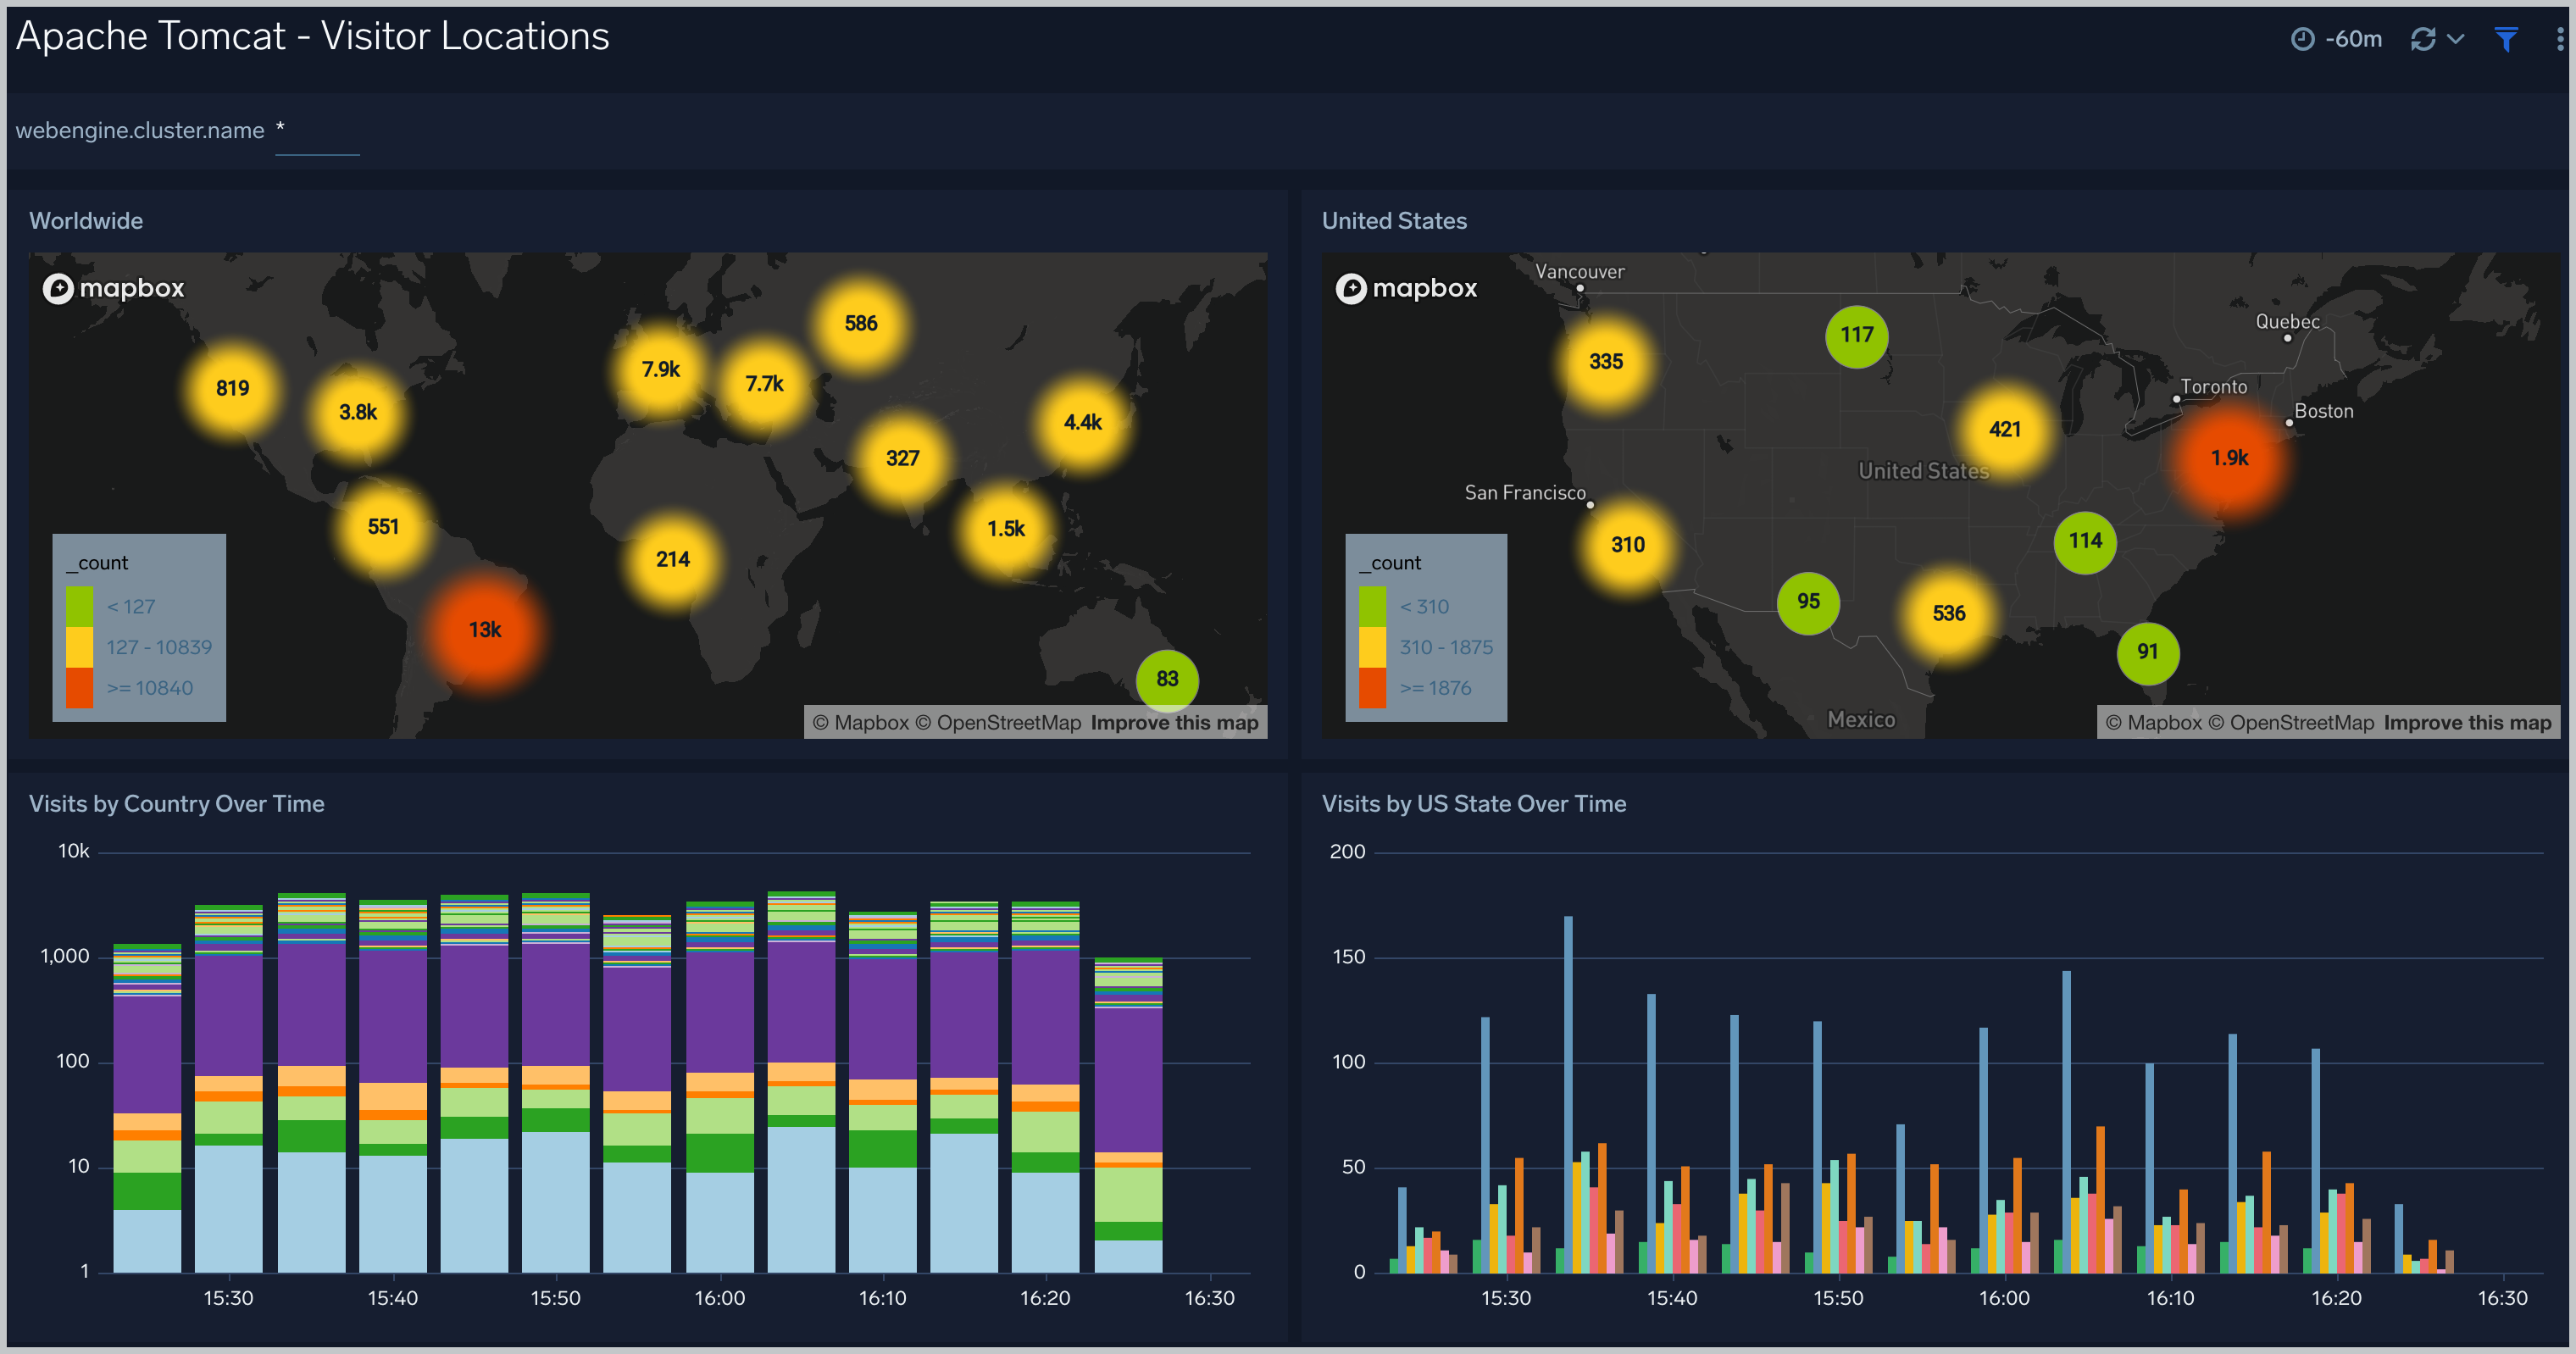Open the -60m time range selector
Viewport: 2576px width, 1354px height.
[x=2336, y=39]
